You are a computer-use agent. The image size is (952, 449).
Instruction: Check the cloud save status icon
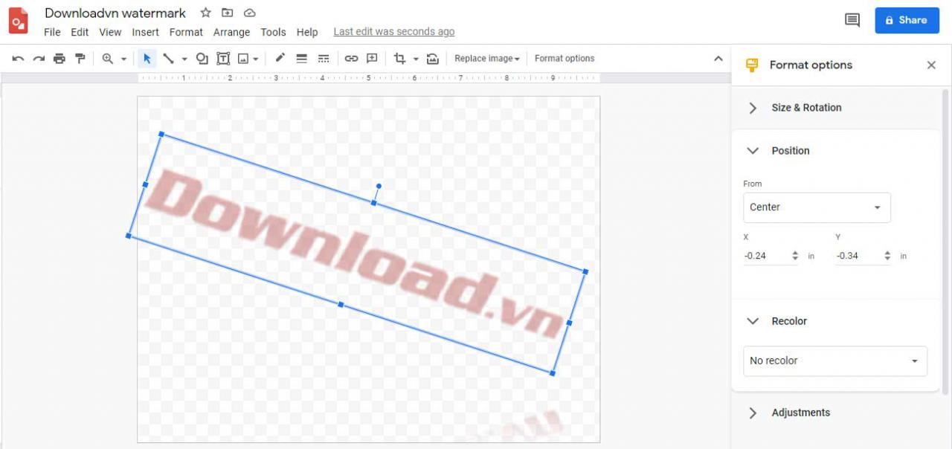coord(250,13)
